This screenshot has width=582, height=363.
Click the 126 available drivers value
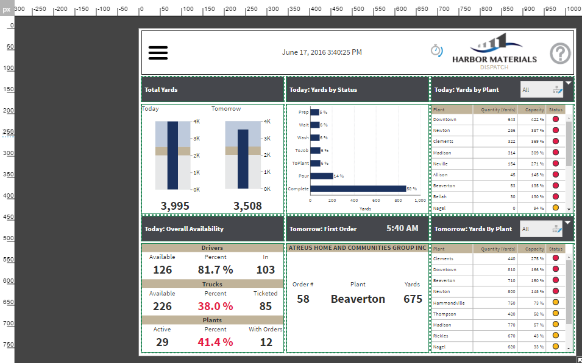163,269
